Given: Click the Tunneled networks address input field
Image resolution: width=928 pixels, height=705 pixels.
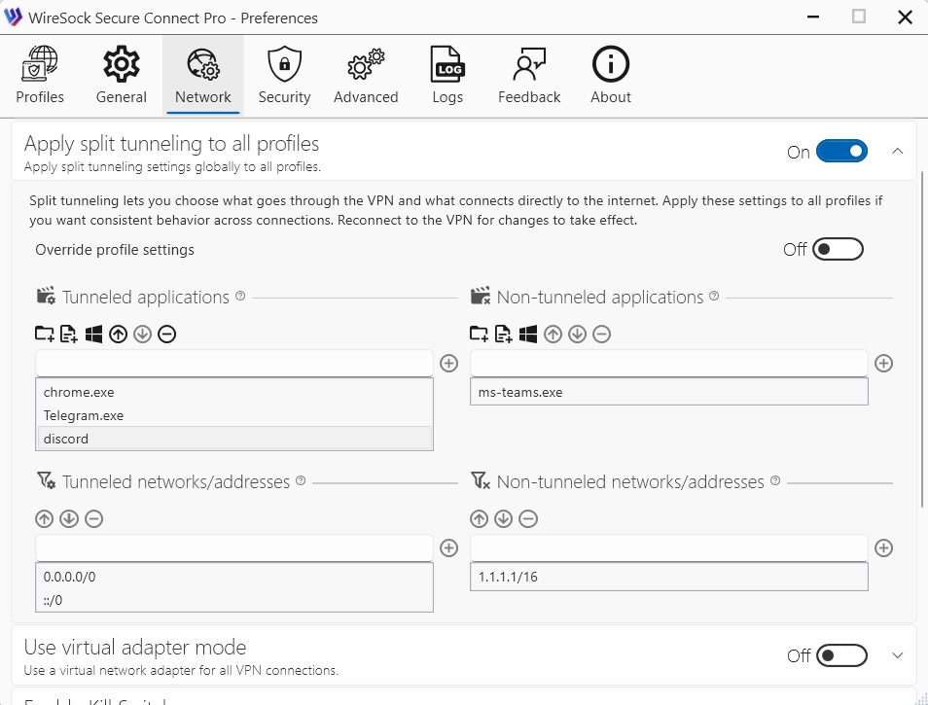Looking at the screenshot, I should pos(233,548).
